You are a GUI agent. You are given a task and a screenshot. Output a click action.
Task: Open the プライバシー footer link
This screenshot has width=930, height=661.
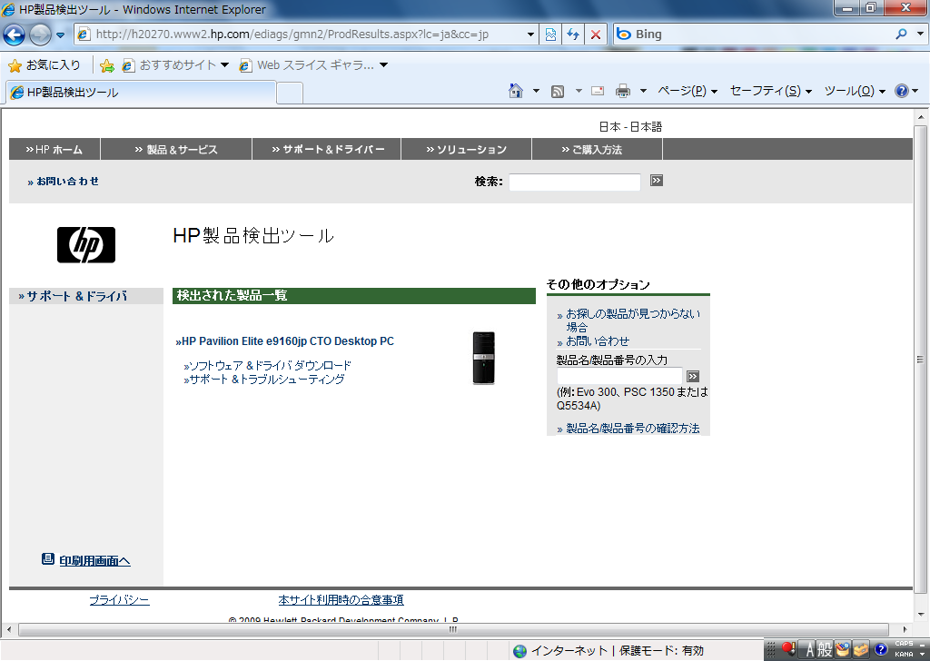(119, 600)
